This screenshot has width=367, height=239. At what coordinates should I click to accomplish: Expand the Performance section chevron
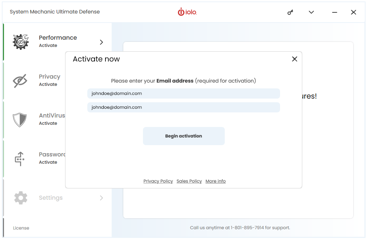[101, 42]
